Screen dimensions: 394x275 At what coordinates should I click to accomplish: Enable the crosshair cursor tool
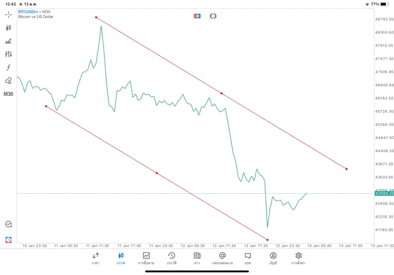point(9,14)
